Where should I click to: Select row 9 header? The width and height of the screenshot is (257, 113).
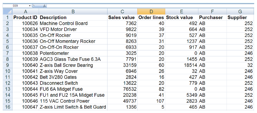coord(8,65)
